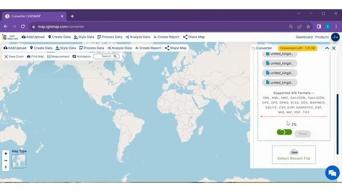Close the Converter | IGISMAP tab

click(x=62, y=17)
